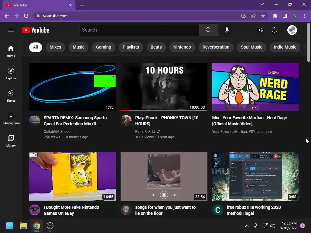Open the taskbar clock and date

click(x=288, y=226)
